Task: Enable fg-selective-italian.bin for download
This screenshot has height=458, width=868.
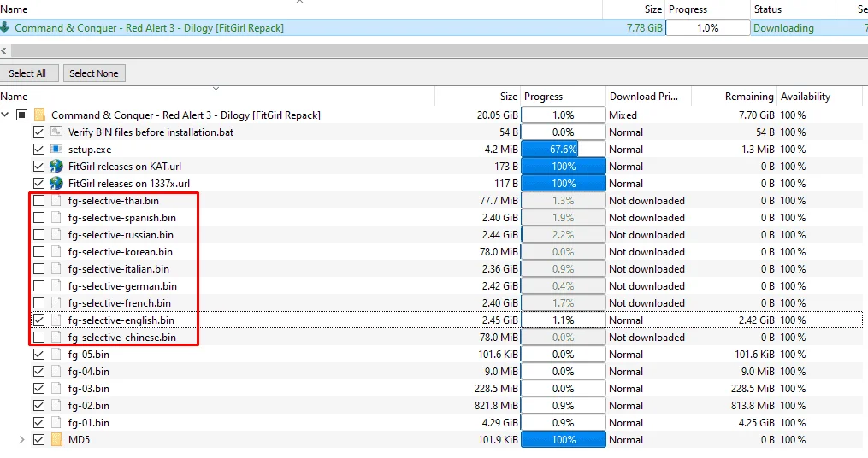Action: point(38,269)
